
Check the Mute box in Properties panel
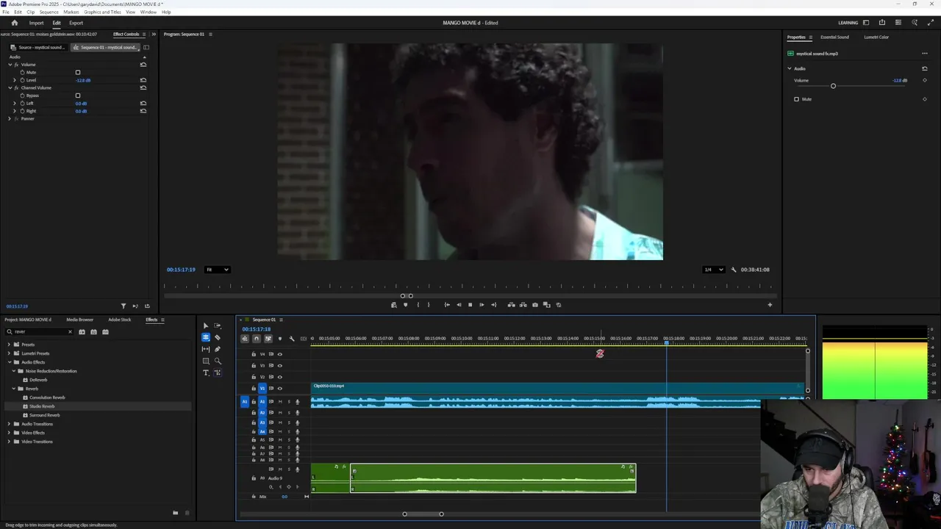coord(796,99)
